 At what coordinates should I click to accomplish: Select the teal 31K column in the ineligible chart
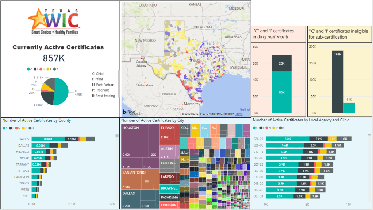(349, 108)
